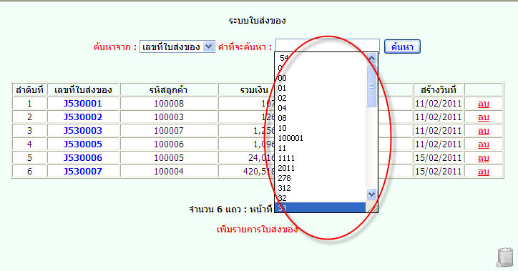Click the ลำดับที่ column header
The height and width of the screenshot is (271, 518).
tap(29, 90)
